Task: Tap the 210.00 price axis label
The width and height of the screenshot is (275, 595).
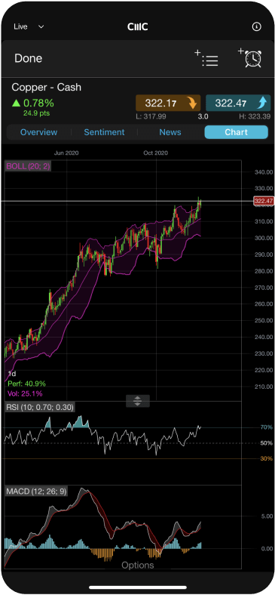Action: click(263, 387)
